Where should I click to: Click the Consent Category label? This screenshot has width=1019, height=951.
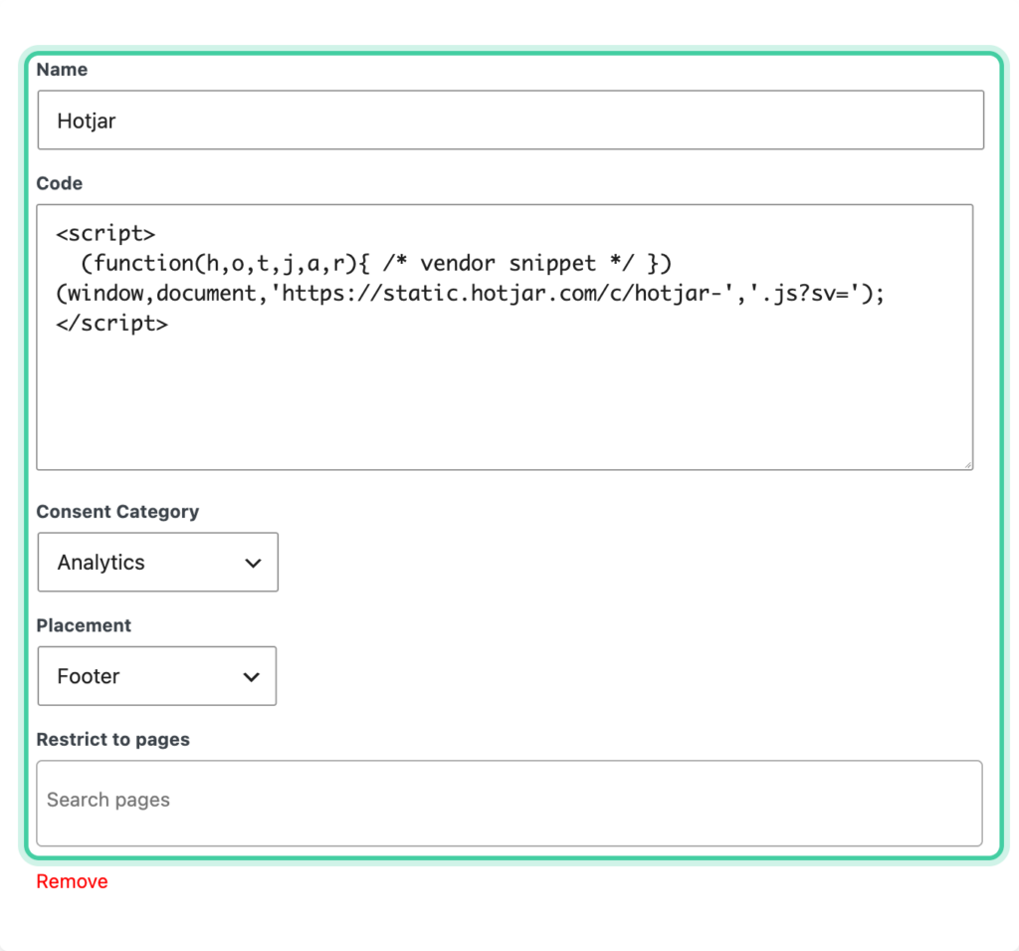[x=117, y=512]
